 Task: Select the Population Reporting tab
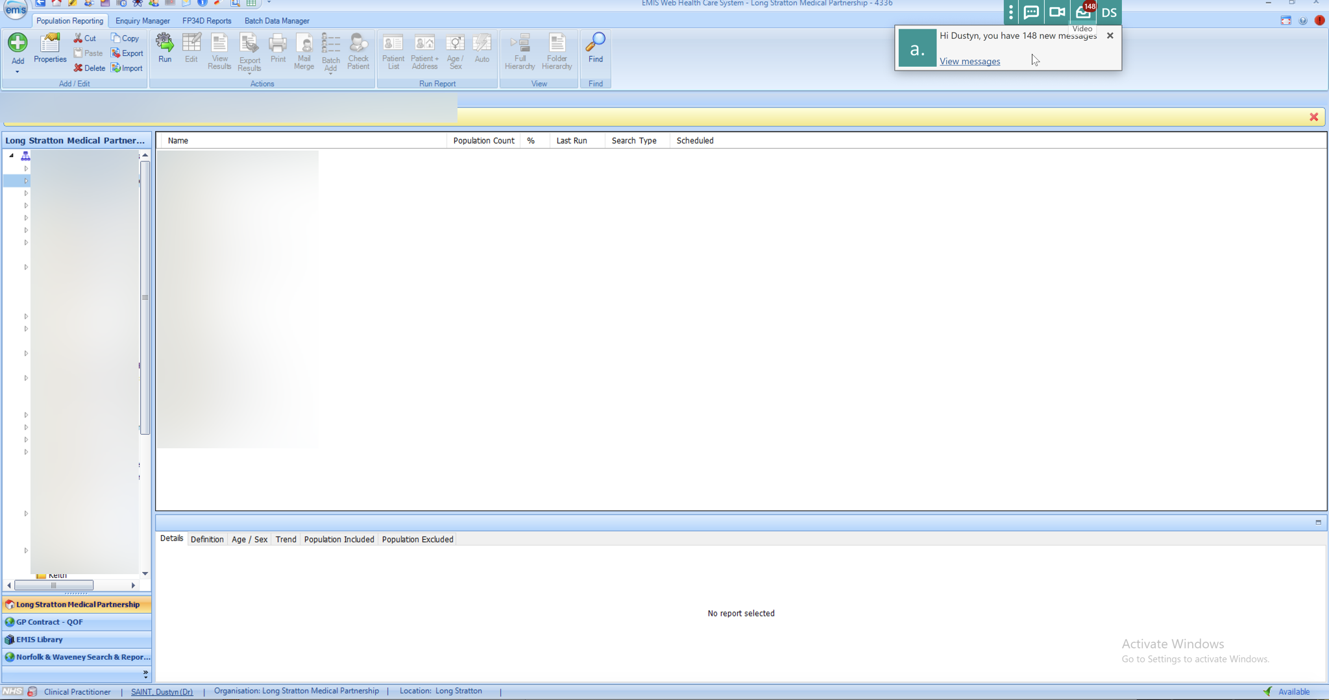69,21
